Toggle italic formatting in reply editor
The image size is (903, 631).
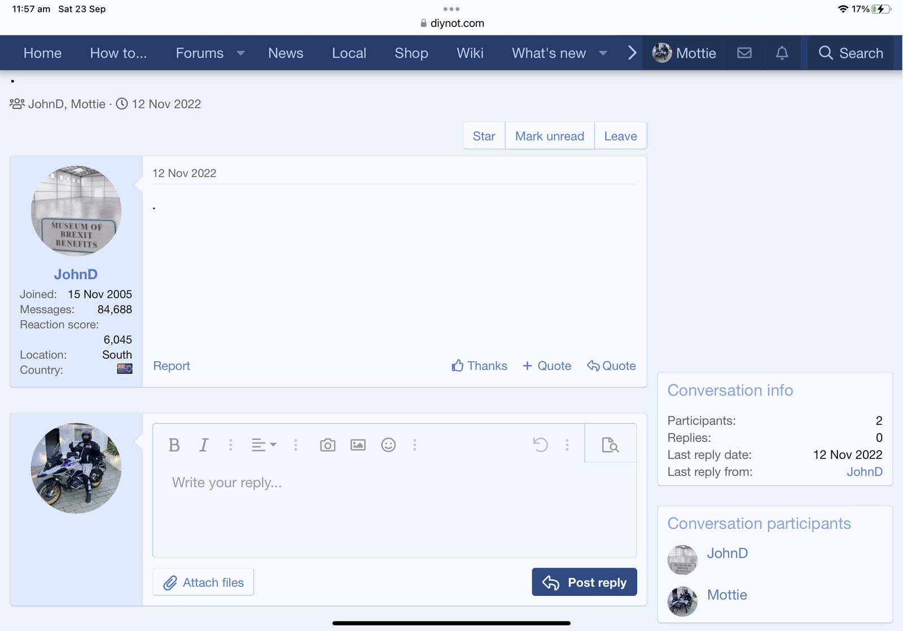[x=204, y=445]
